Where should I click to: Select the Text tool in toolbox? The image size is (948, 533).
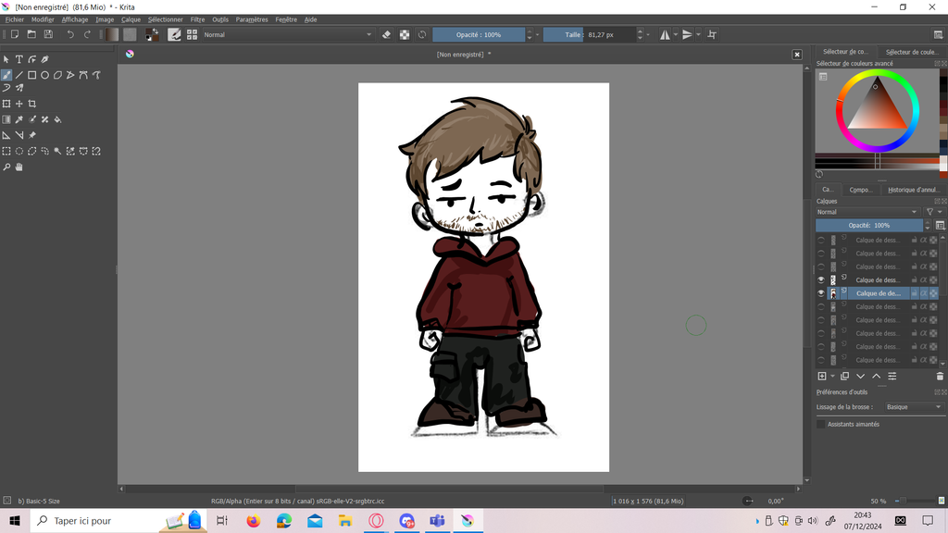tap(19, 59)
